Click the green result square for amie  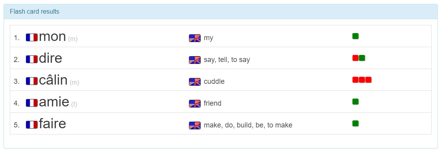click(x=356, y=101)
